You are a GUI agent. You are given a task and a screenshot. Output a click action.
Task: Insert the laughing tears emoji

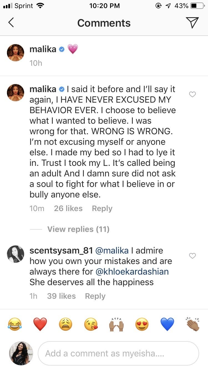click(x=16, y=325)
